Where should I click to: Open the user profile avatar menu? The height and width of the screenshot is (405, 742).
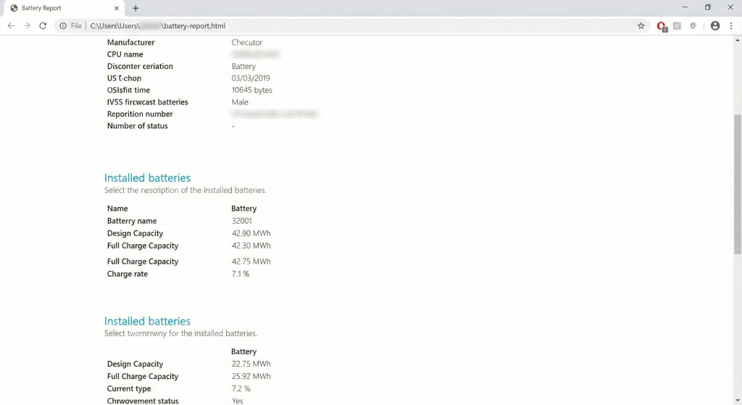tap(715, 25)
